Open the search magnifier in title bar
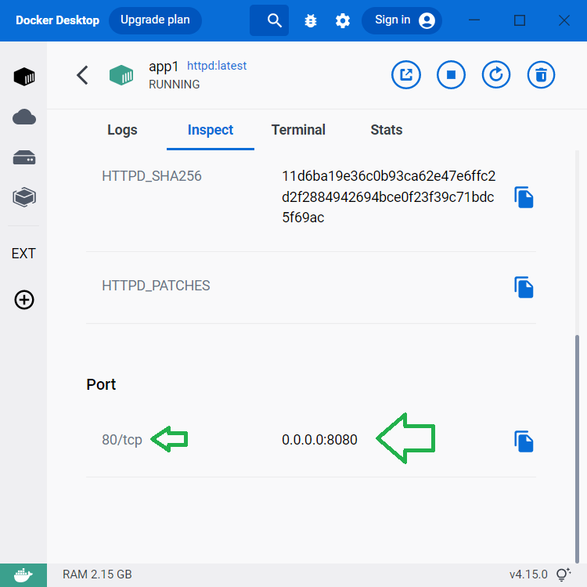Screen dimensions: 587x587 click(x=275, y=20)
